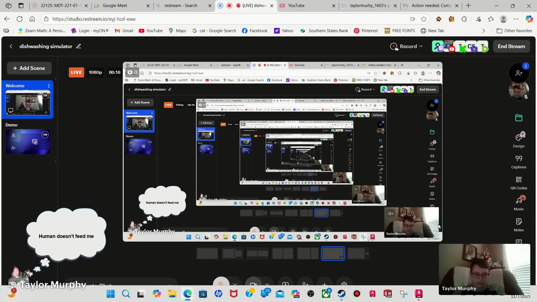Open tab actions menu in Edge
Viewport: 537px width, 302px height.
click(21, 6)
